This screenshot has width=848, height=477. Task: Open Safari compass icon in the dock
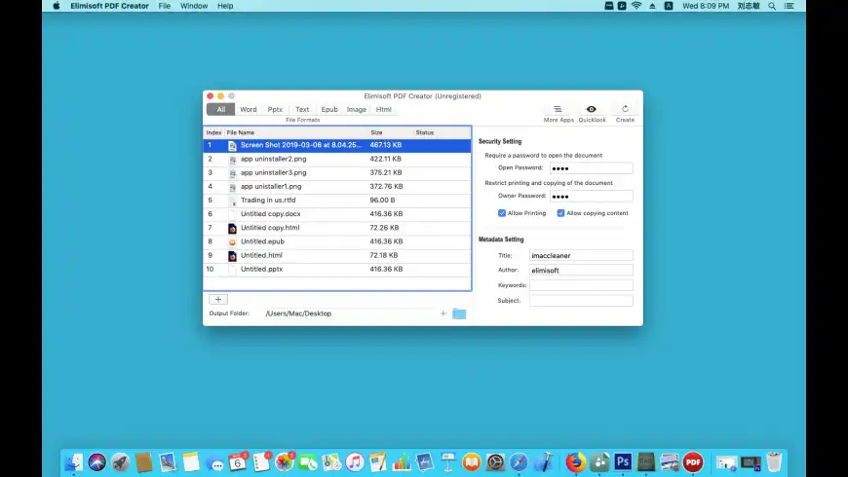click(519, 462)
